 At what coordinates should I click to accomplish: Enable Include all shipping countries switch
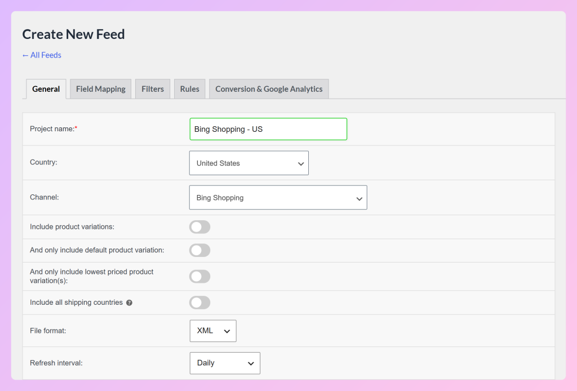pos(200,303)
